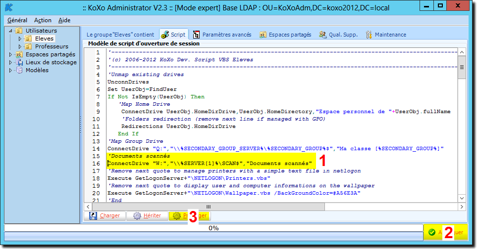Click the Maintenance tools icon
This screenshot has width=477, height=249.
369,35
